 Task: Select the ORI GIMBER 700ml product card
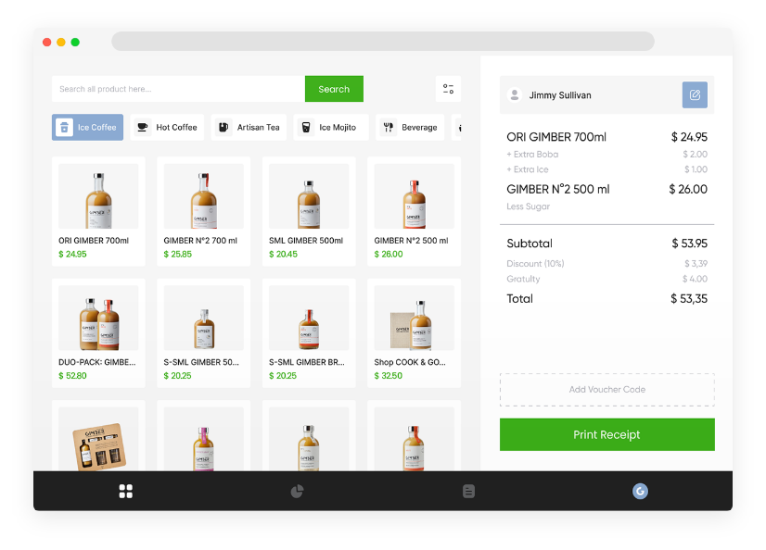[x=98, y=211]
